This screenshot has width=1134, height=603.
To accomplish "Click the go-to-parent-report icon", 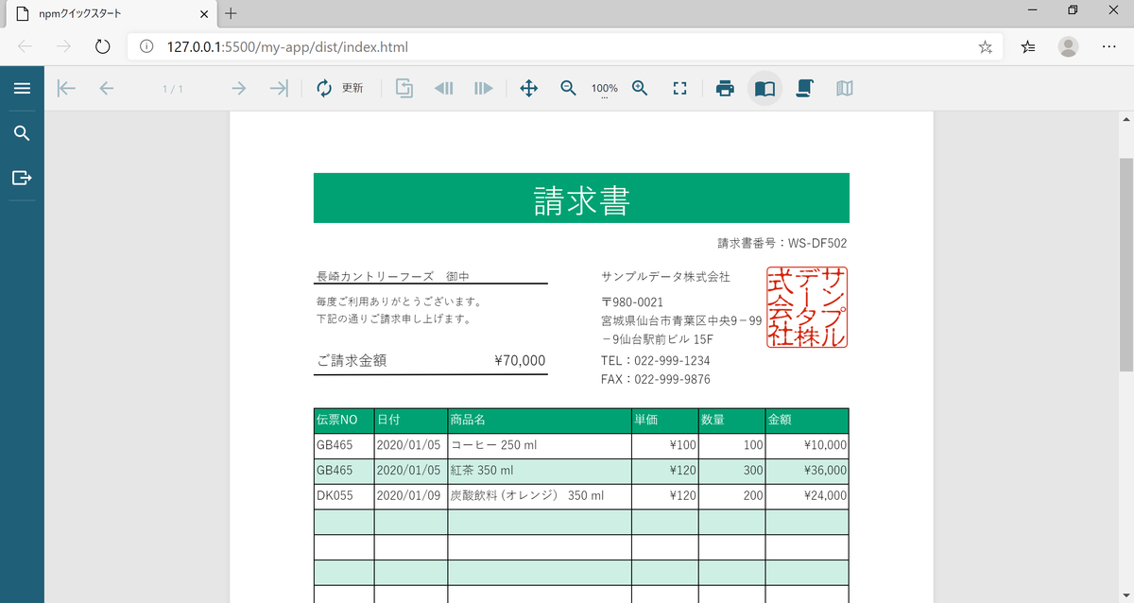I will 404,88.
